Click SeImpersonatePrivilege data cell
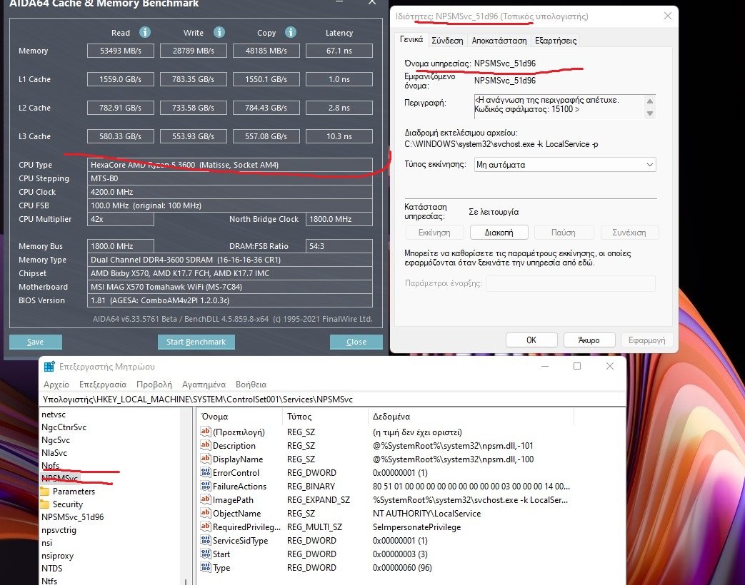Viewport: 745px width, 585px height. [416, 526]
